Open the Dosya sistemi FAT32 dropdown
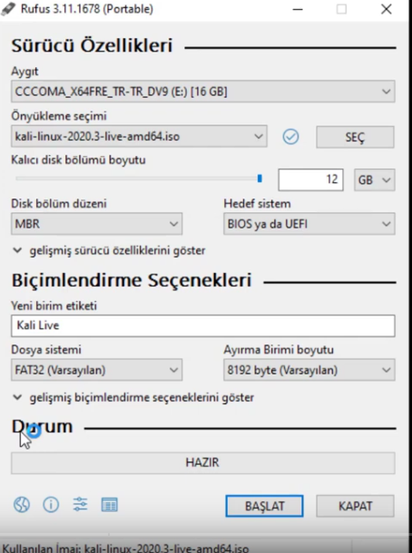Screen dimensions: 412x553 tap(97, 370)
